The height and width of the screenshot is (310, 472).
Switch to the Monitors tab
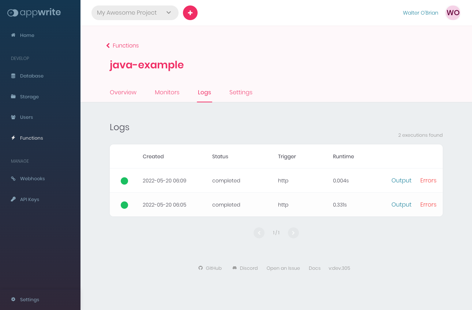click(x=167, y=92)
